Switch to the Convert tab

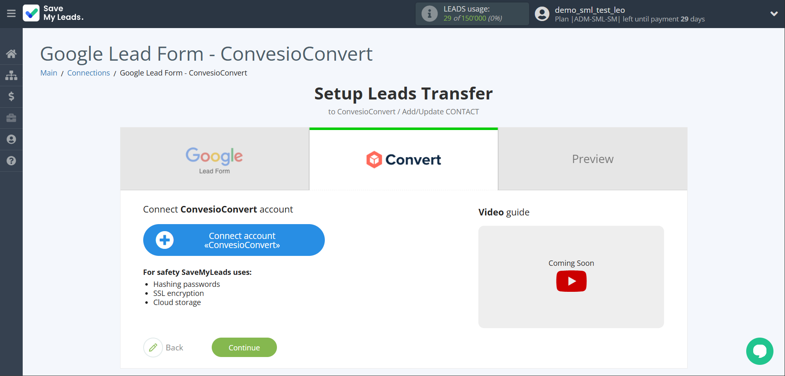point(404,159)
